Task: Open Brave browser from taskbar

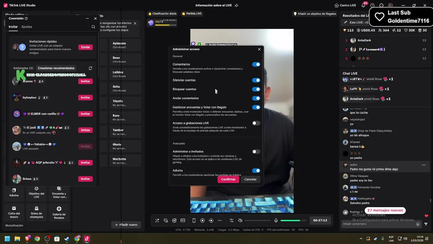Action: pos(27,239)
